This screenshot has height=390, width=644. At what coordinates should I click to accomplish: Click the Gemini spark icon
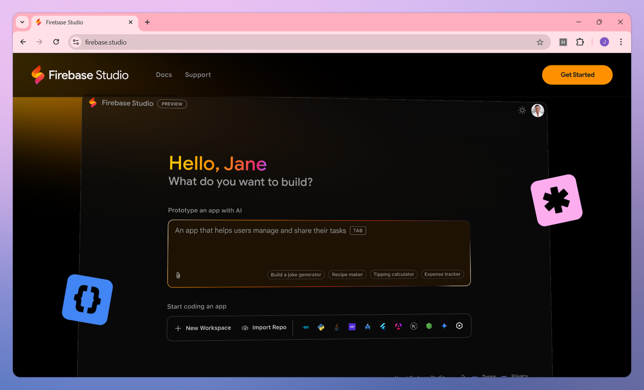444,326
